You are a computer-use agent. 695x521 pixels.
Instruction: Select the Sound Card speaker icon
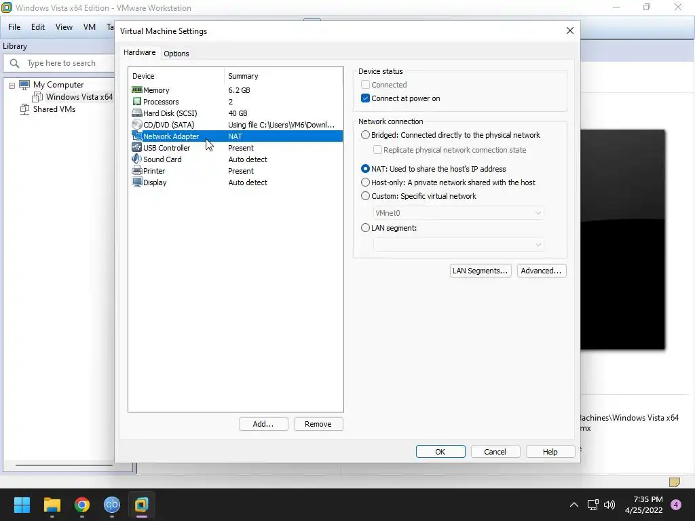[x=137, y=159]
